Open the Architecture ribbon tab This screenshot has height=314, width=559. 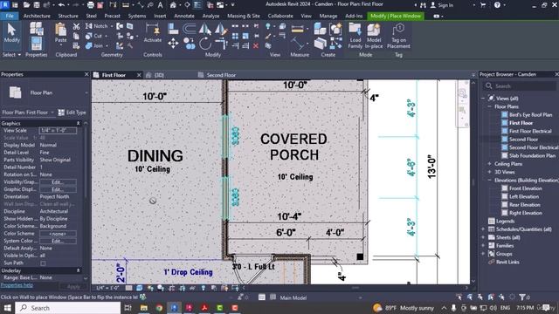click(37, 16)
